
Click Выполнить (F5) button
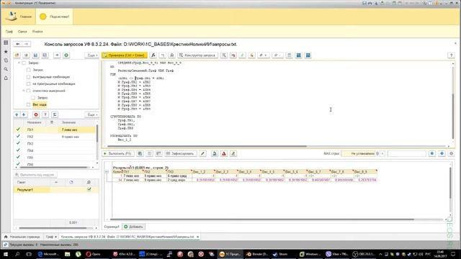click(x=118, y=153)
